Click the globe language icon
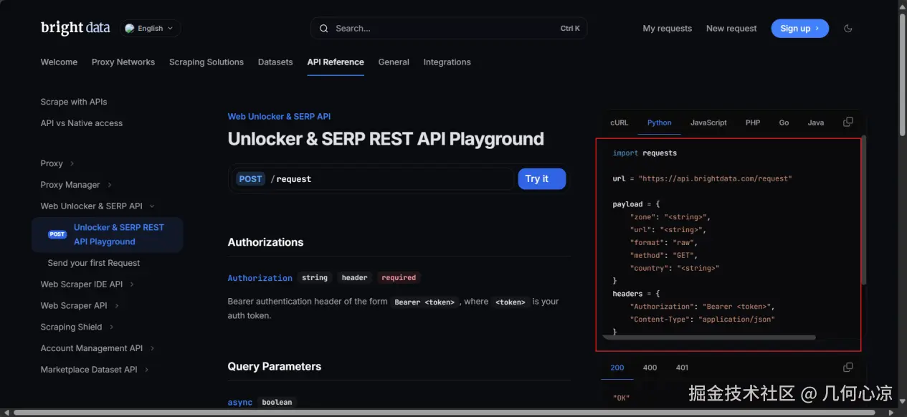This screenshot has height=417, width=907. coord(130,29)
